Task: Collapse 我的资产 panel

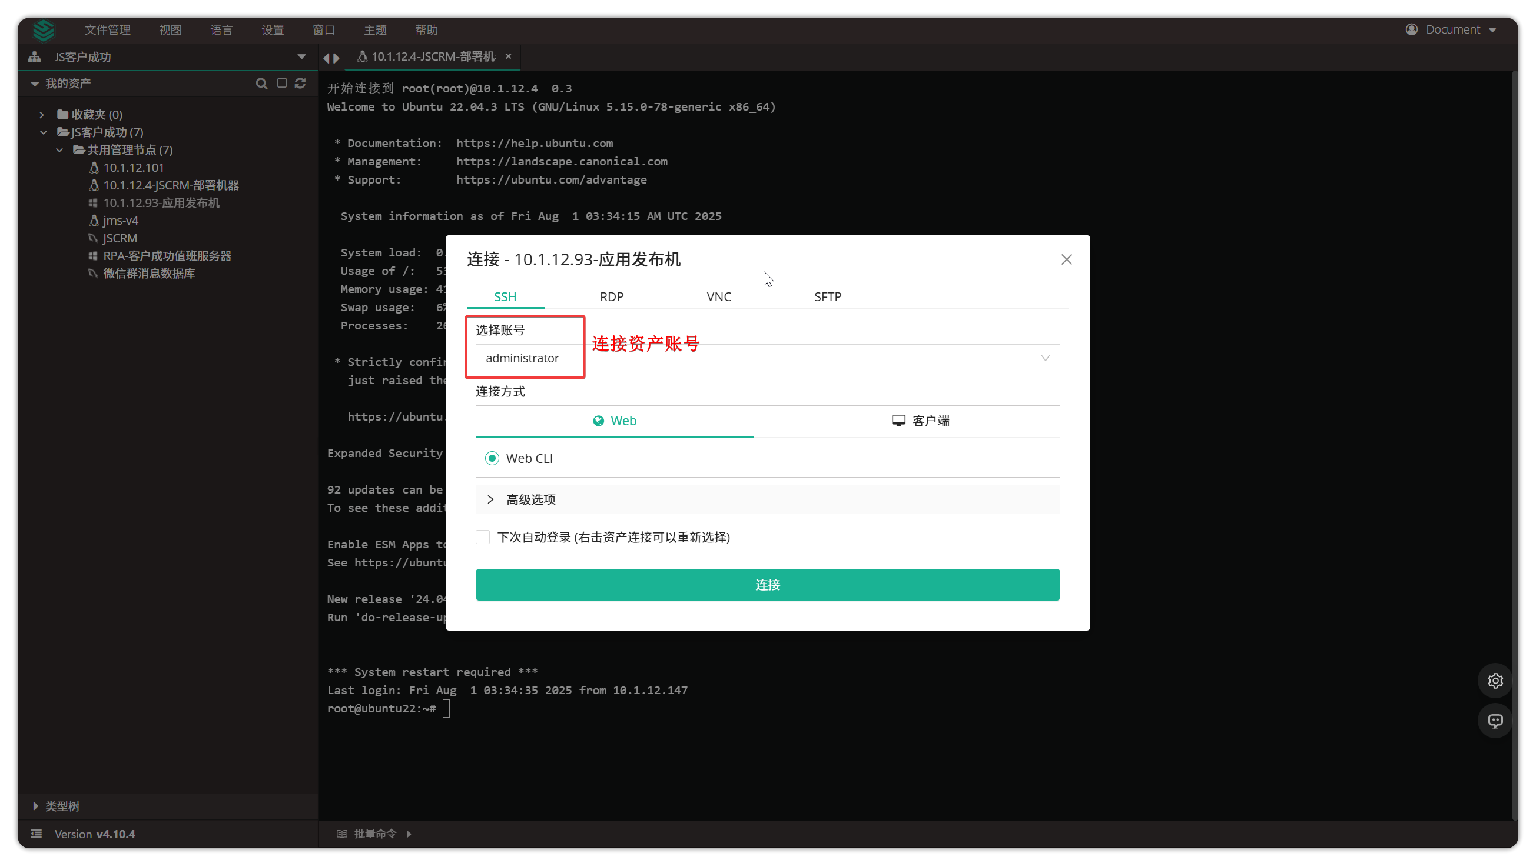Action: coord(35,84)
